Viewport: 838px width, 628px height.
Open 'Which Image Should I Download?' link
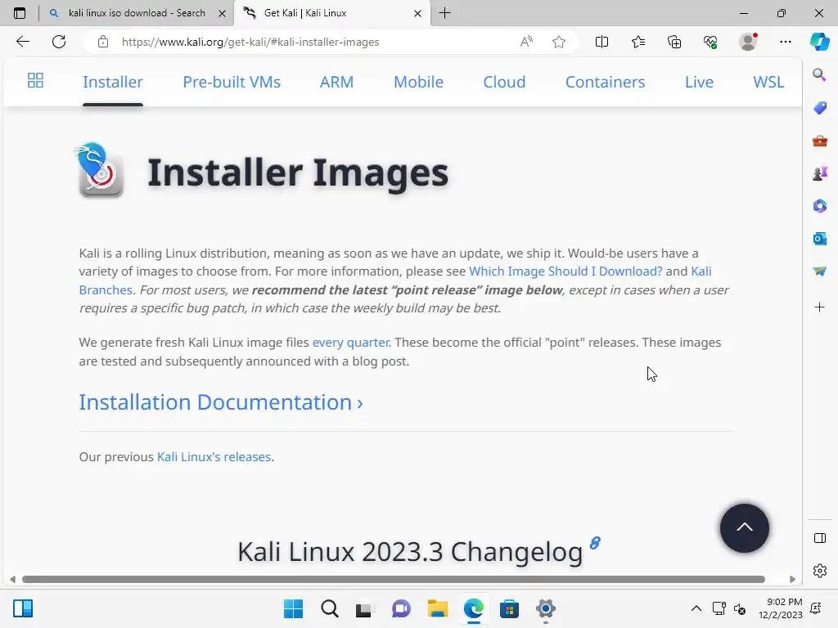click(x=565, y=271)
